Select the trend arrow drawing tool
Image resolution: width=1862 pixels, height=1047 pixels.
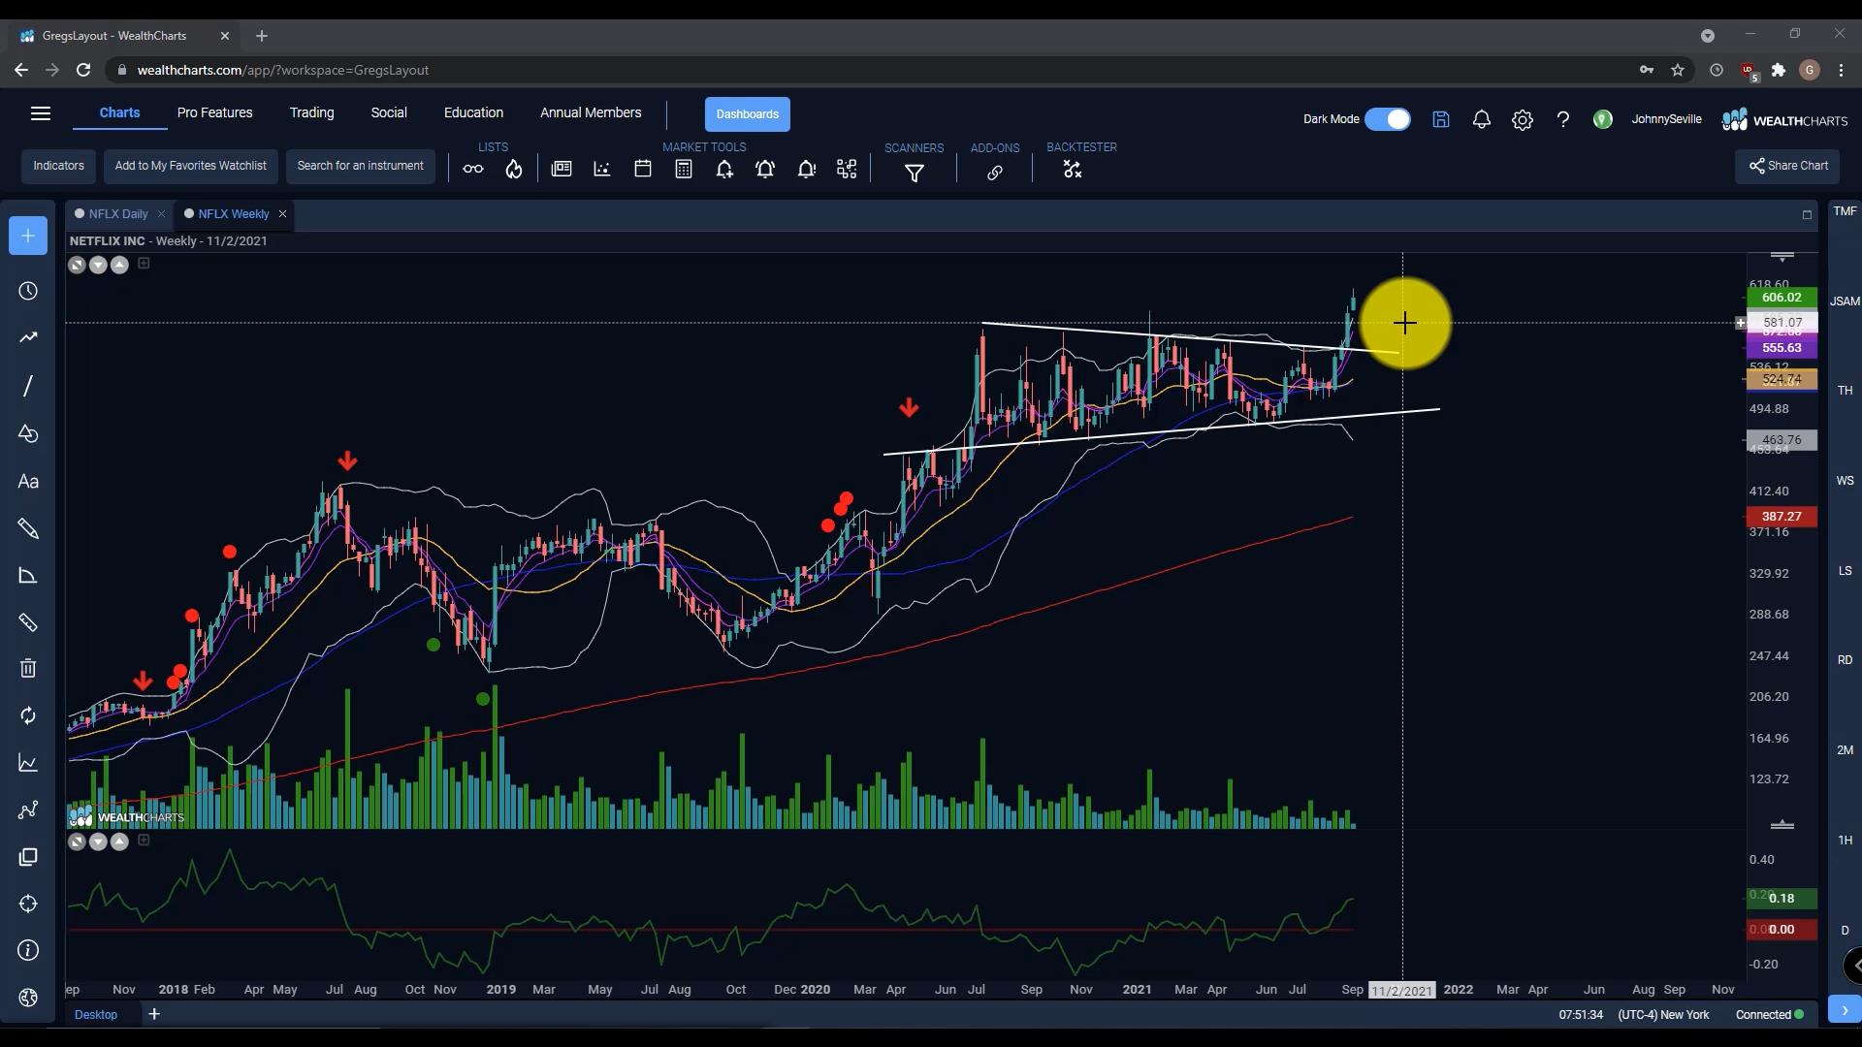[28, 337]
